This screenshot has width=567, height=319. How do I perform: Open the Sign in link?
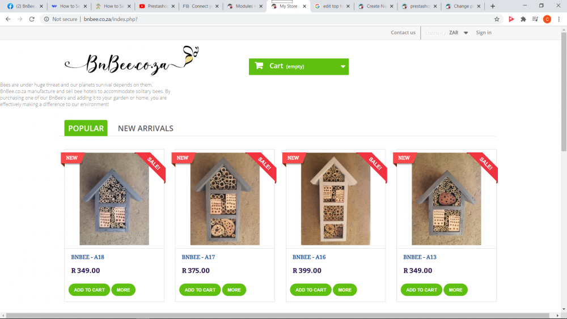[x=484, y=32]
